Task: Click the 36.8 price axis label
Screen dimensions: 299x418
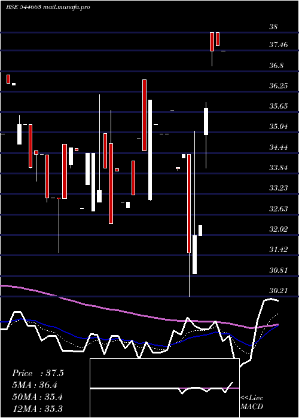Action: click(x=276, y=65)
